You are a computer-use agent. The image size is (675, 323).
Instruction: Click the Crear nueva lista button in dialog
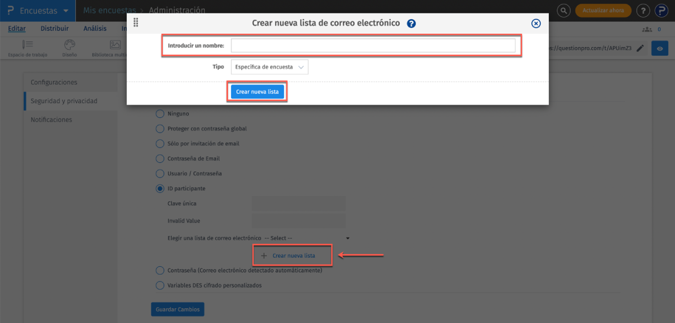(257, 92)
